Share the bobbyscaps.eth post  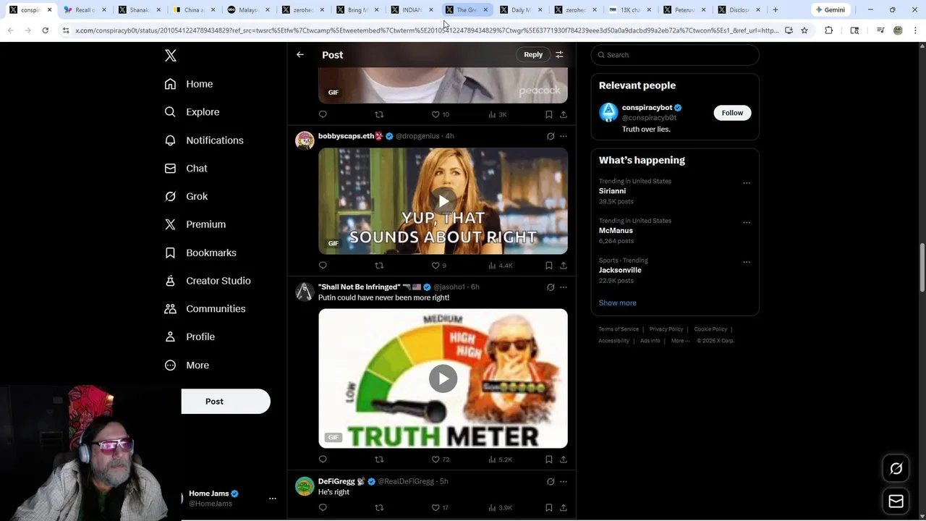pos(564,266)
